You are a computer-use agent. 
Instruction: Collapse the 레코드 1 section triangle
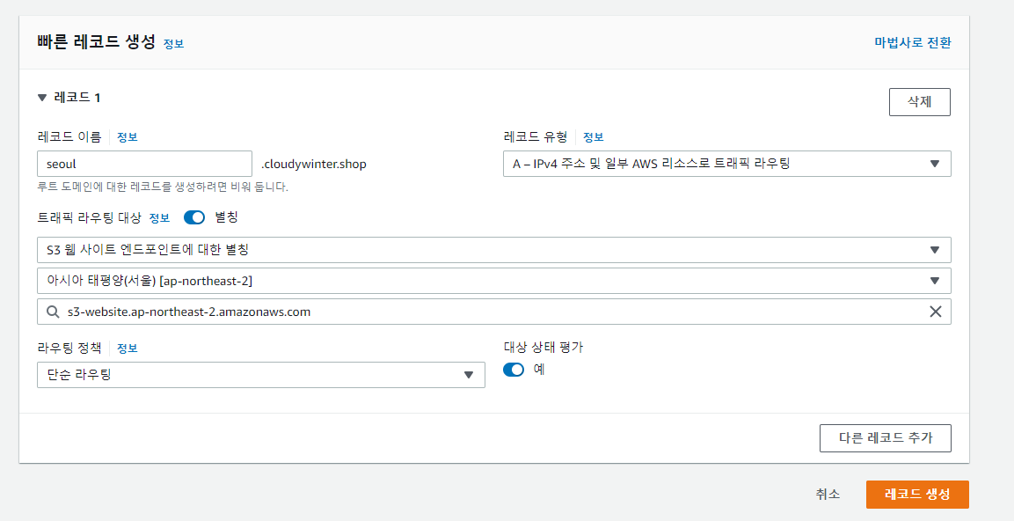tap(42, 98)
